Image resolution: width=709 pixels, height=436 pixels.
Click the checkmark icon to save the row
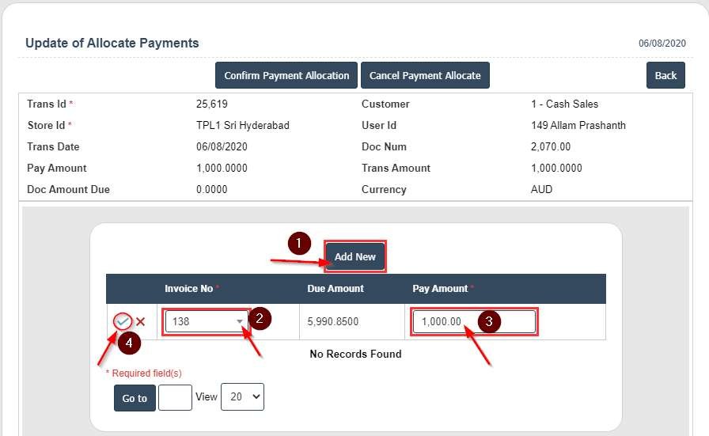(x=122, y=321)
